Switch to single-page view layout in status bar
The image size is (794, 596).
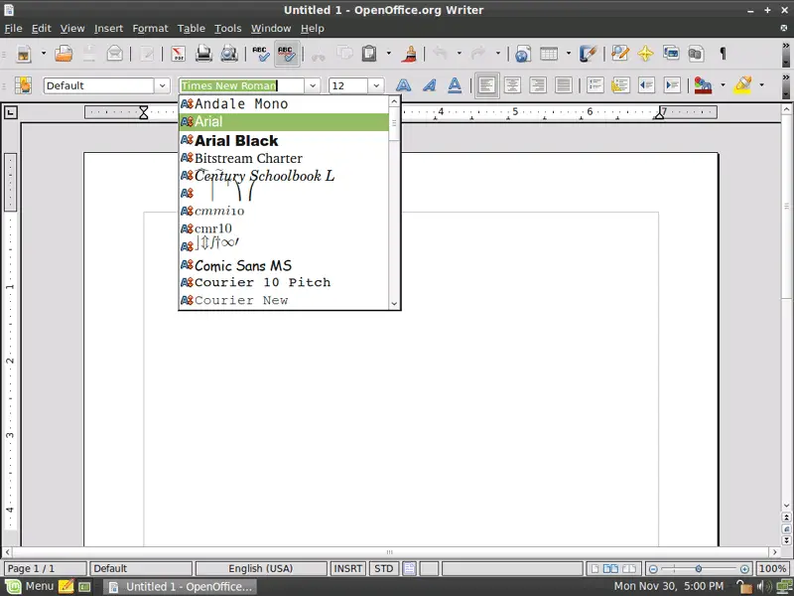click(595, 568)
